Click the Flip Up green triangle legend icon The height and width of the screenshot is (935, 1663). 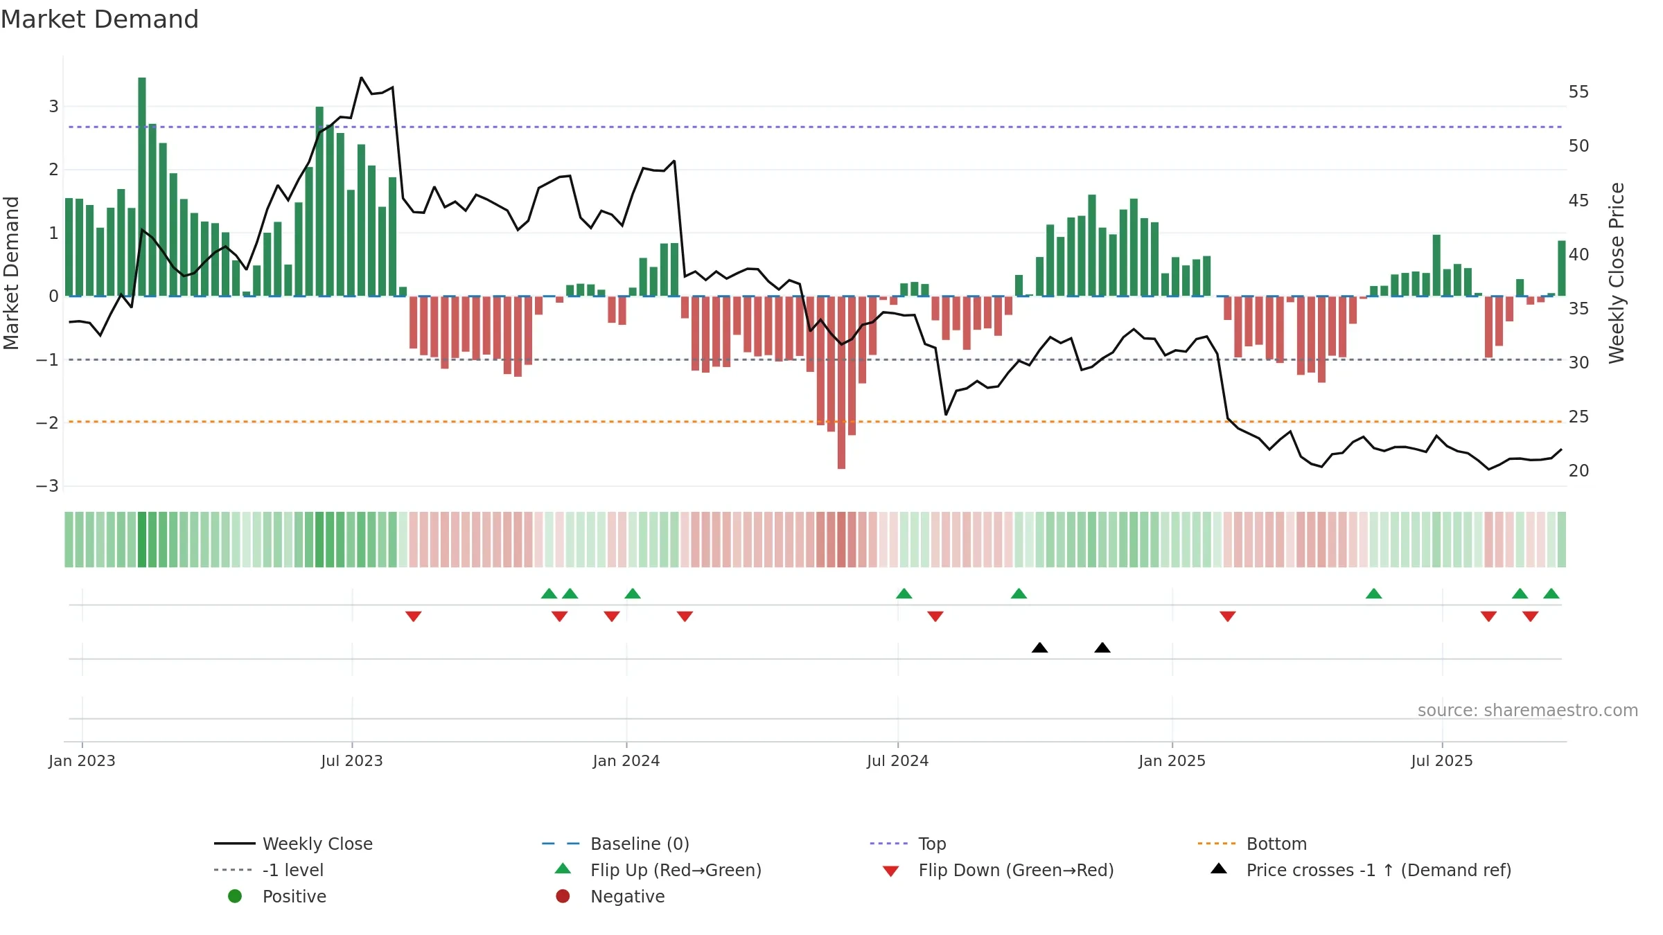point(563,869)
